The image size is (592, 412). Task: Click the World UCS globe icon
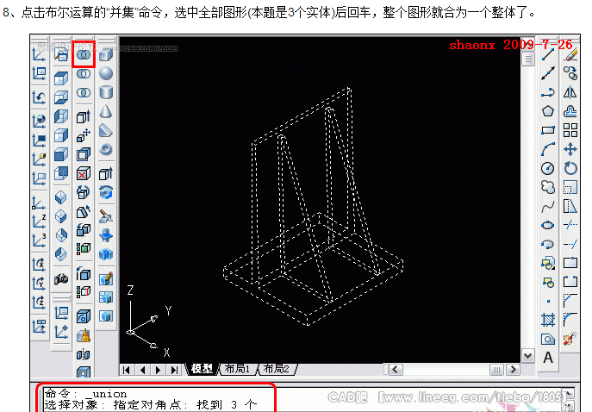click(39, 121)
